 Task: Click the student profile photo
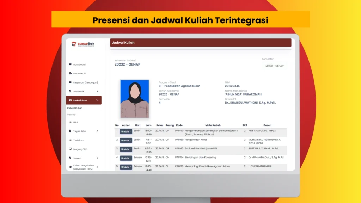tap(134, 99)
